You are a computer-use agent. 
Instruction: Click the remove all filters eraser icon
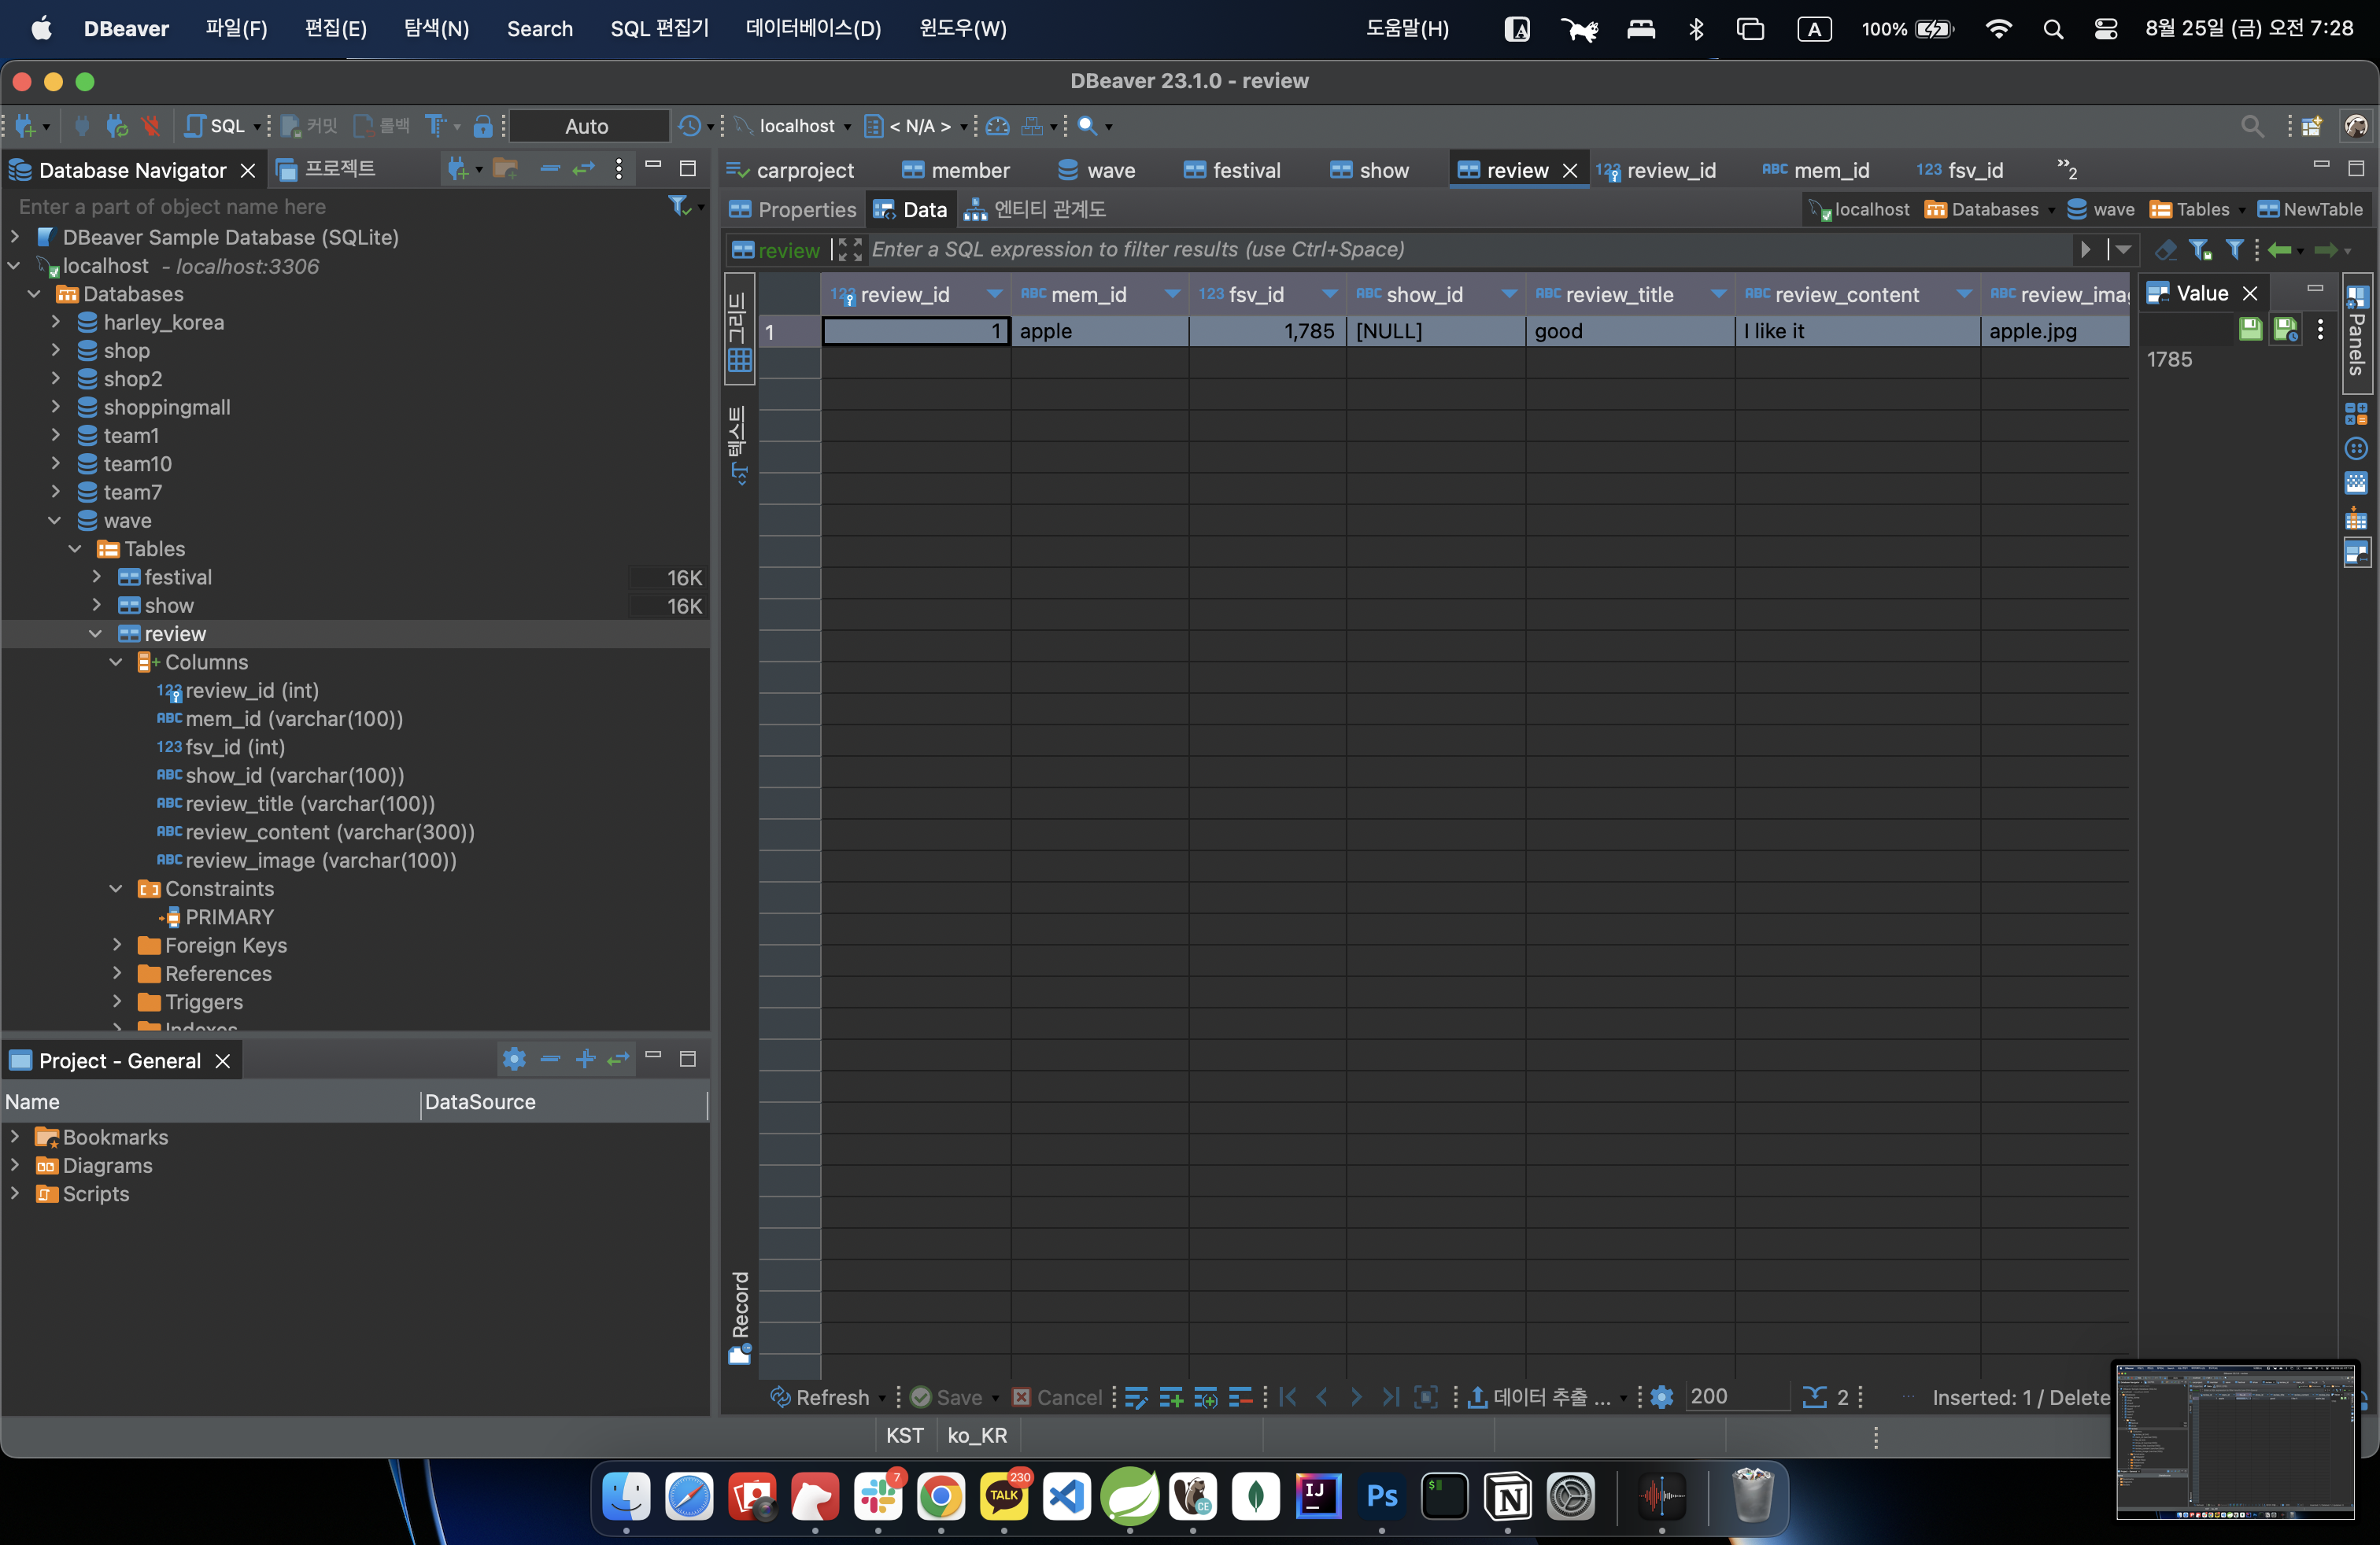[2165, 250]
